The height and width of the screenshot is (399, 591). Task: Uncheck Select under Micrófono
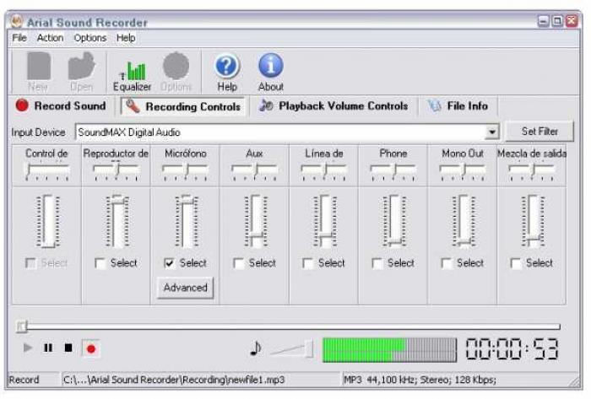(x=169, y=263)
